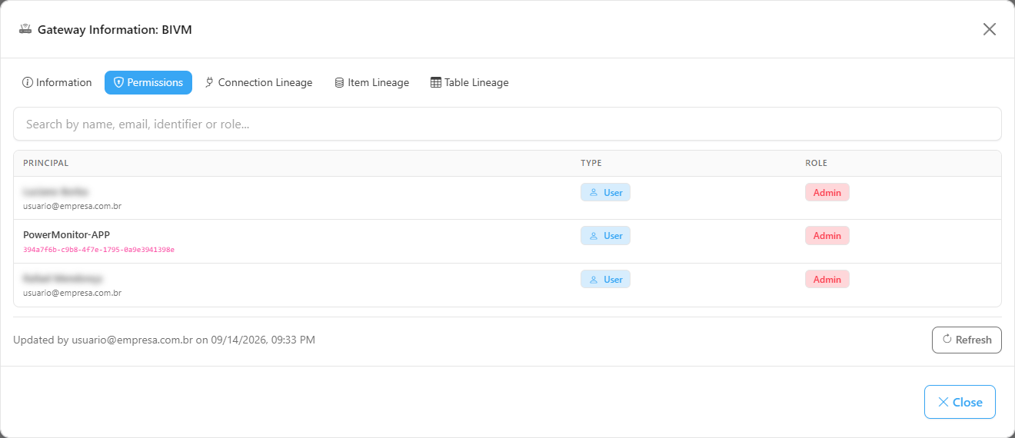Close dialog with the X icon
This screenshot has height=438, width=1015.
(990, 29)
